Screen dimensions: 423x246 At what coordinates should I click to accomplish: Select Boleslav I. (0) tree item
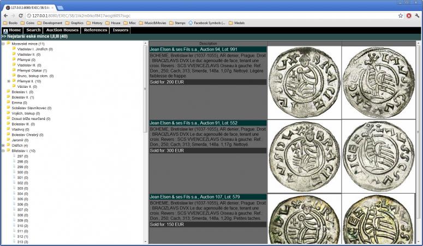[22, 92]
